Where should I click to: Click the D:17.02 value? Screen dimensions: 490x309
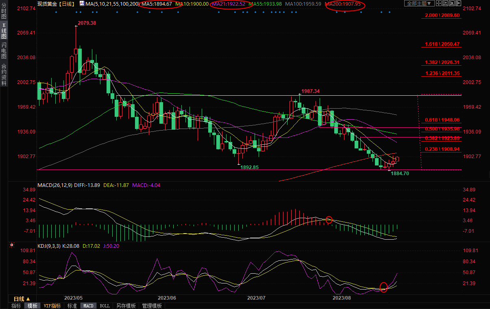(91, 246)
